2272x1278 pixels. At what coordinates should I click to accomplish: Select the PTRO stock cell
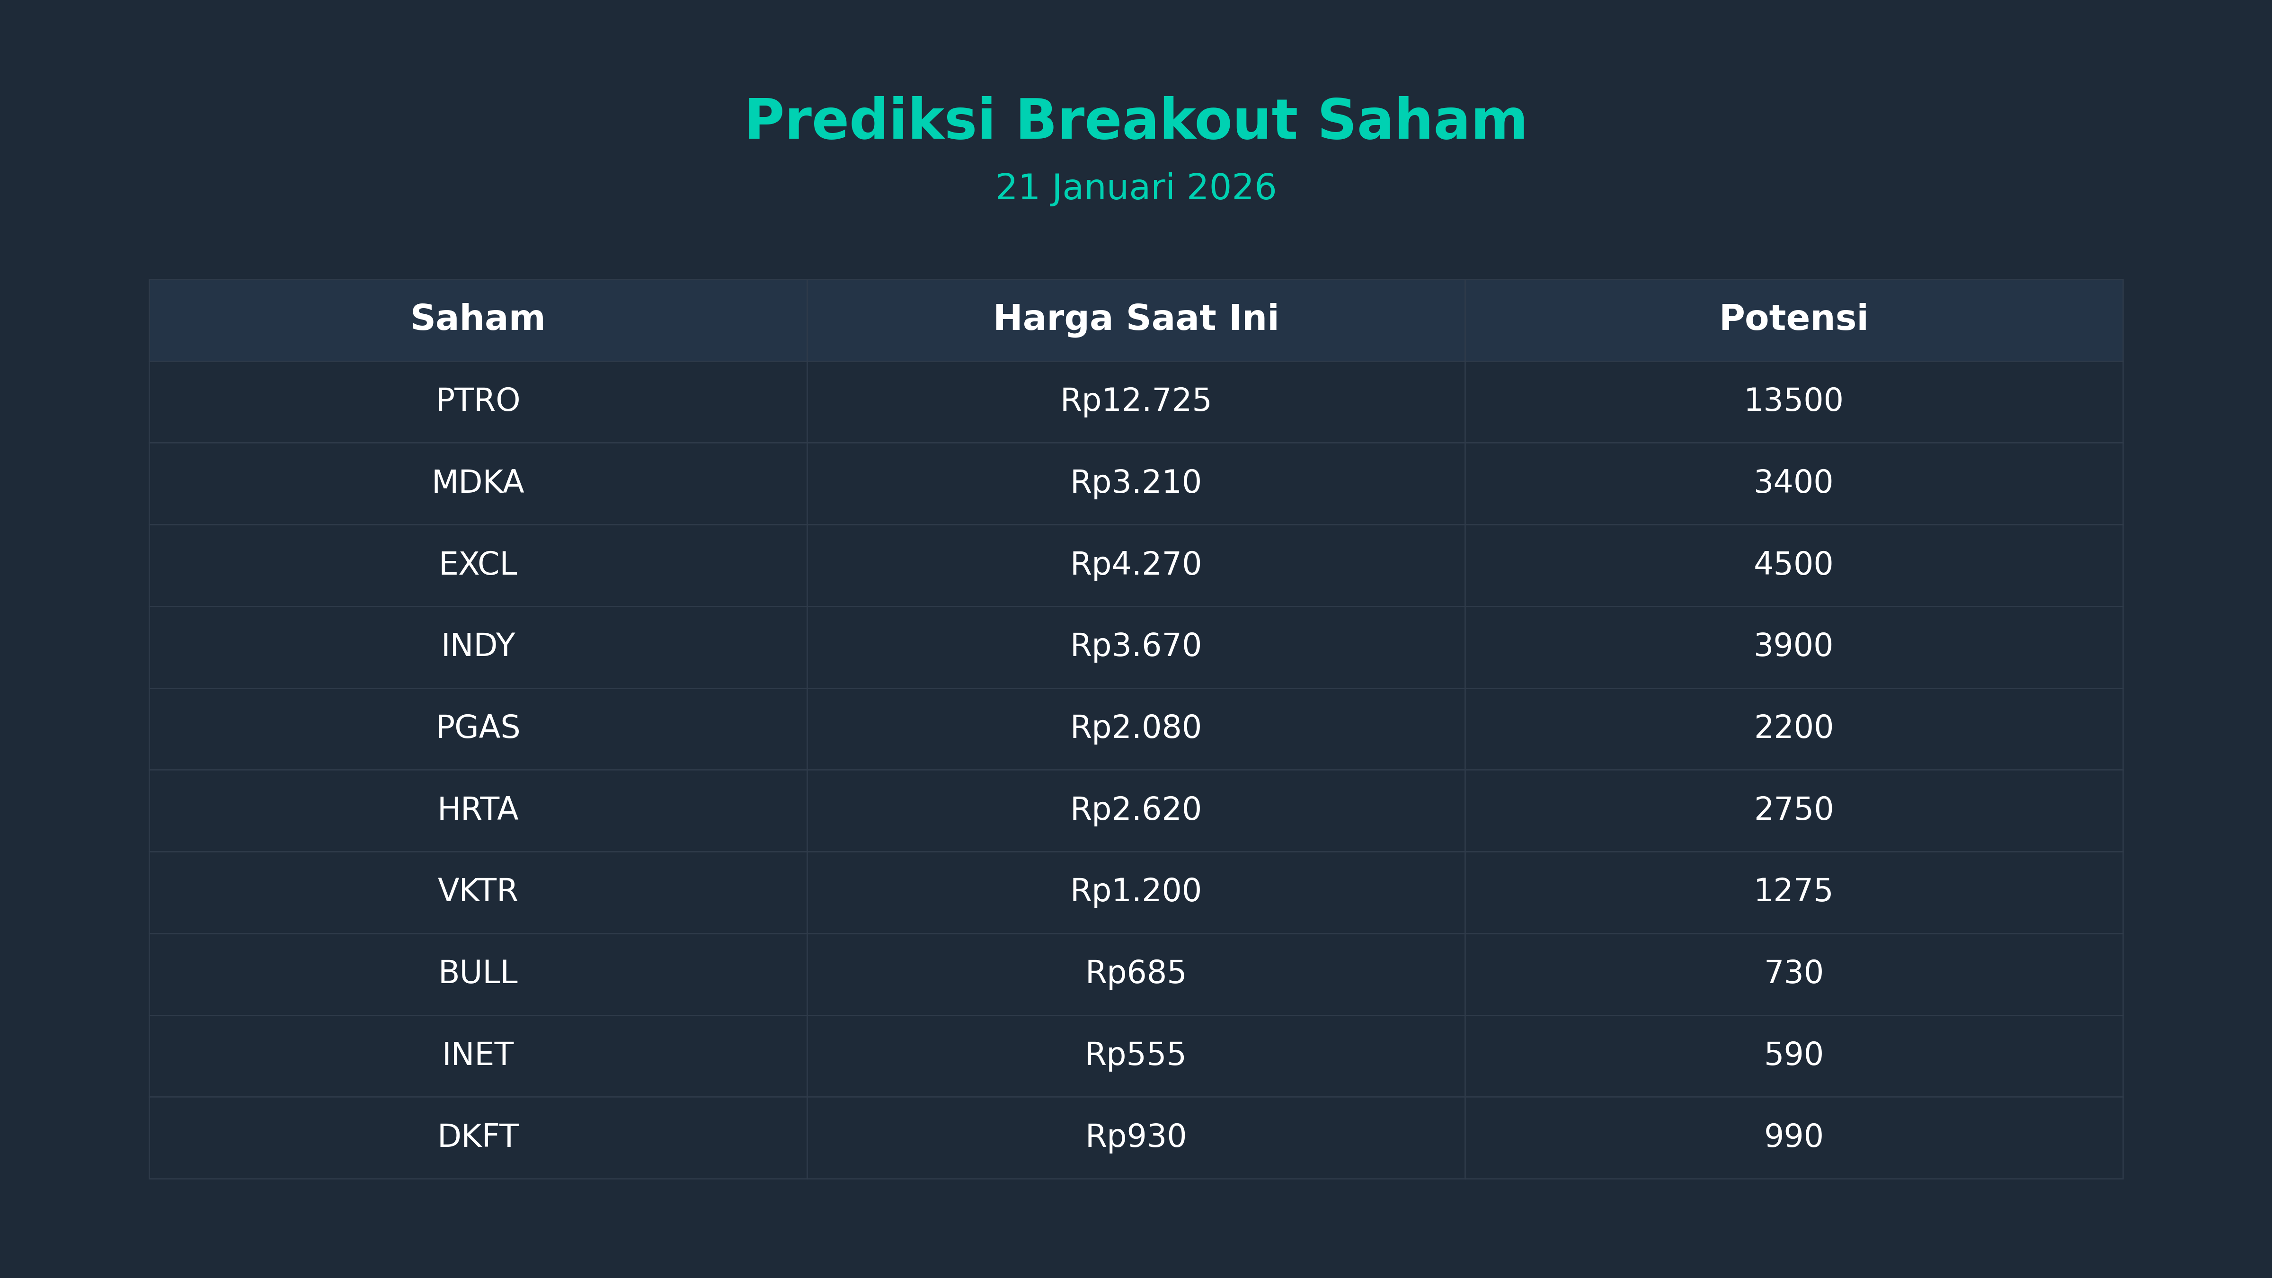point(477,400)
